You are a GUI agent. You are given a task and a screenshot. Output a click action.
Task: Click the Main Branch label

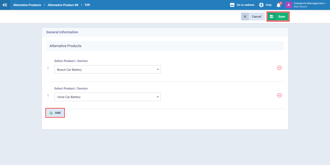(301, 7)
